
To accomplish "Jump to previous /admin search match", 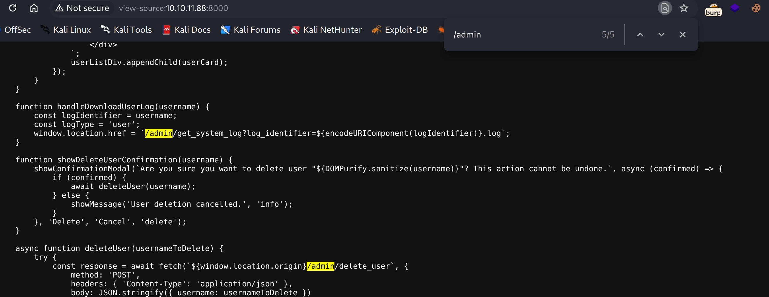I will (x=640, y=35).
